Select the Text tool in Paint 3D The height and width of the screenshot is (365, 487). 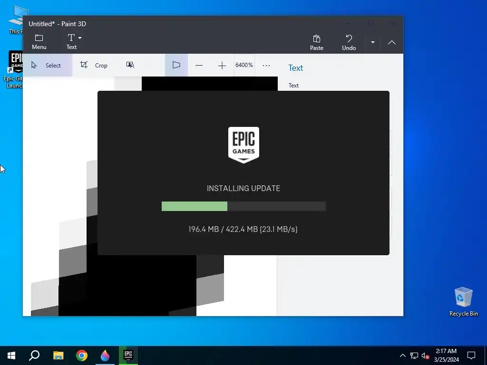point(71,42)
